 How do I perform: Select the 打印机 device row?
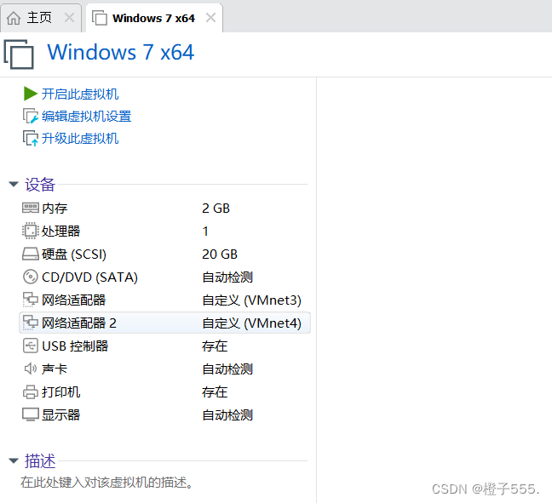164,392
